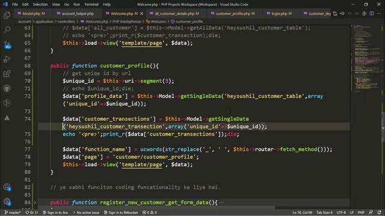
Task: Click the next change diamond icon
Action: click(x=357, y=13)
